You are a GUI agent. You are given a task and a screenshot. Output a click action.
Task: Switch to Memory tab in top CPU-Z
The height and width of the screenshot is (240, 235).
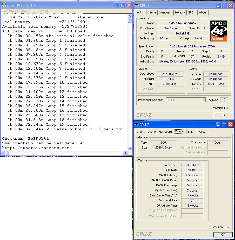click(x=180, y=12)
